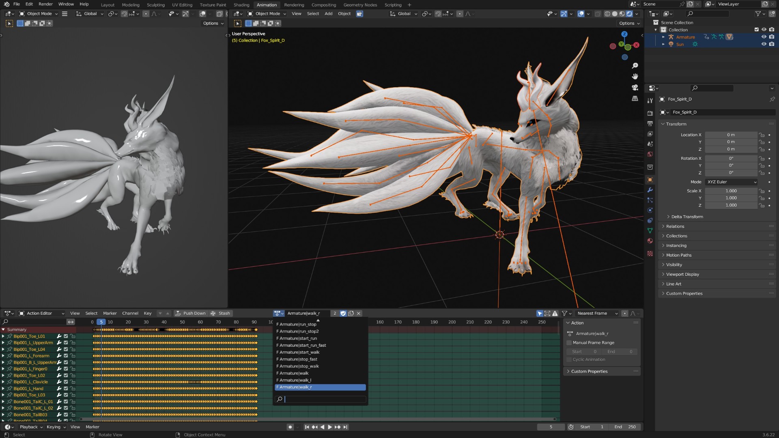Open the World properties tab
Image resolution: width=779 pixels, height=438 pixels.
point(650,154)
